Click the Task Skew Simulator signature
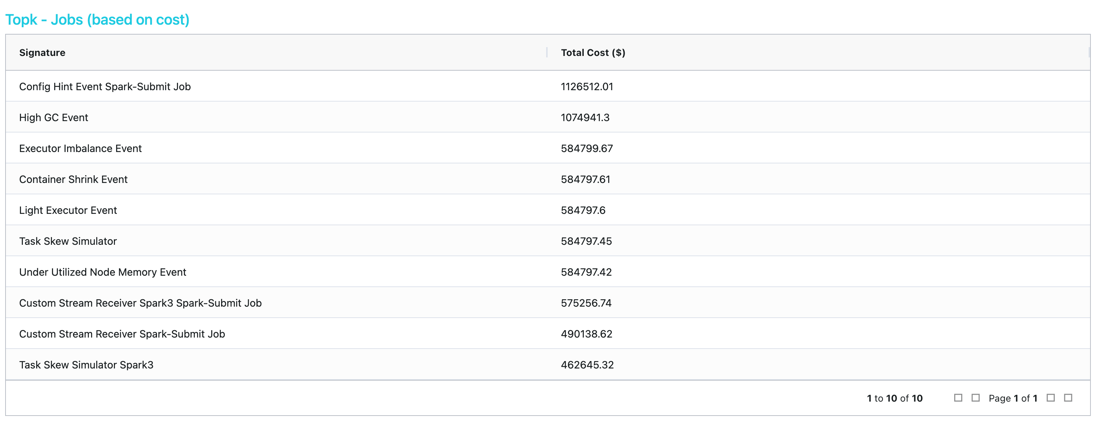1096x427 pixels. (x=68, y=241)
